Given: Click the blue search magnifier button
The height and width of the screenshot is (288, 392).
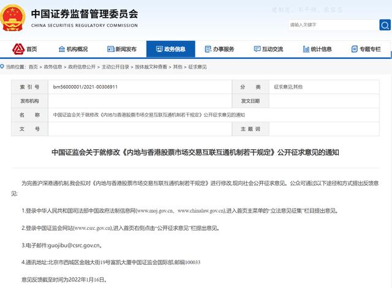Looking at the screenshot, I should pyautogui.click(x=385, y=25).
